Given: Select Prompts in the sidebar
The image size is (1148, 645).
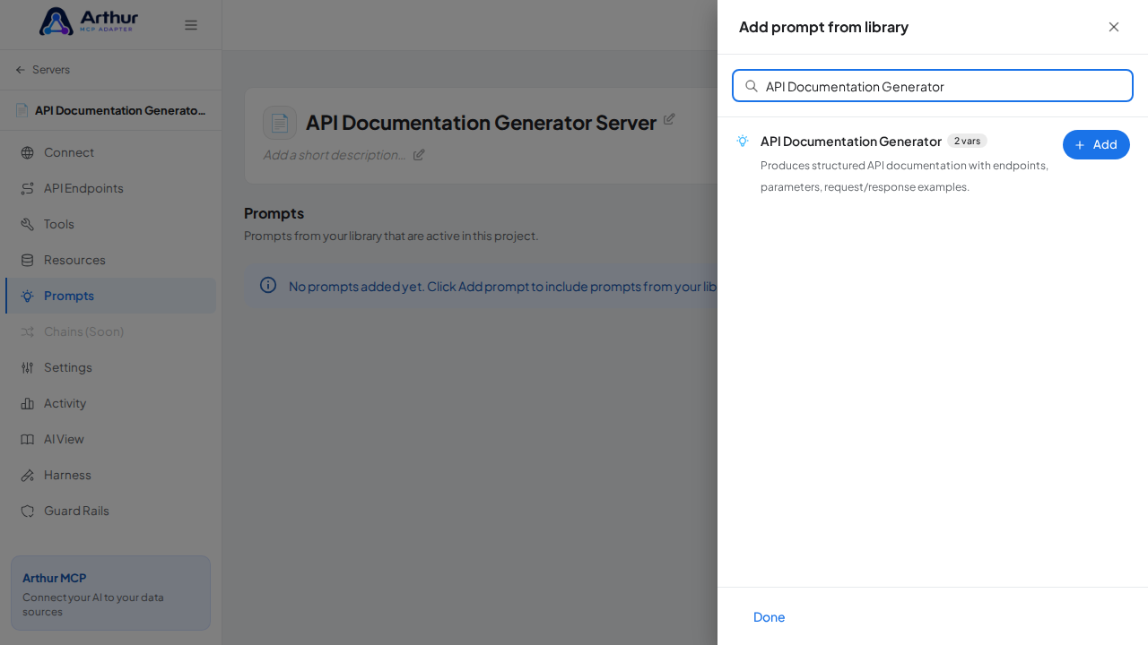Looking at the screenshot, I should [110, 296].
